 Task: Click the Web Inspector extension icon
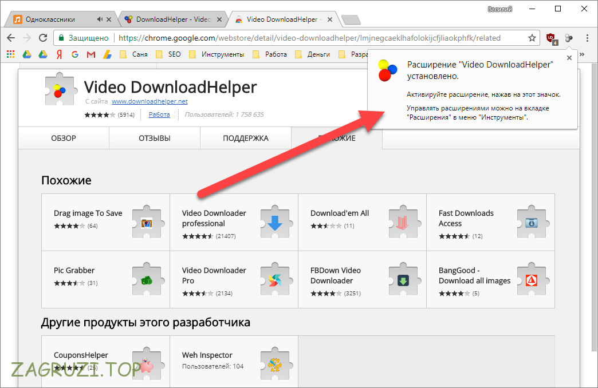point(276,365)
